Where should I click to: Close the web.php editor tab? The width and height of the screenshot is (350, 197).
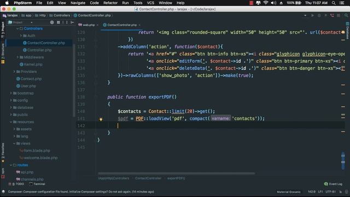[x=97, y=25]
